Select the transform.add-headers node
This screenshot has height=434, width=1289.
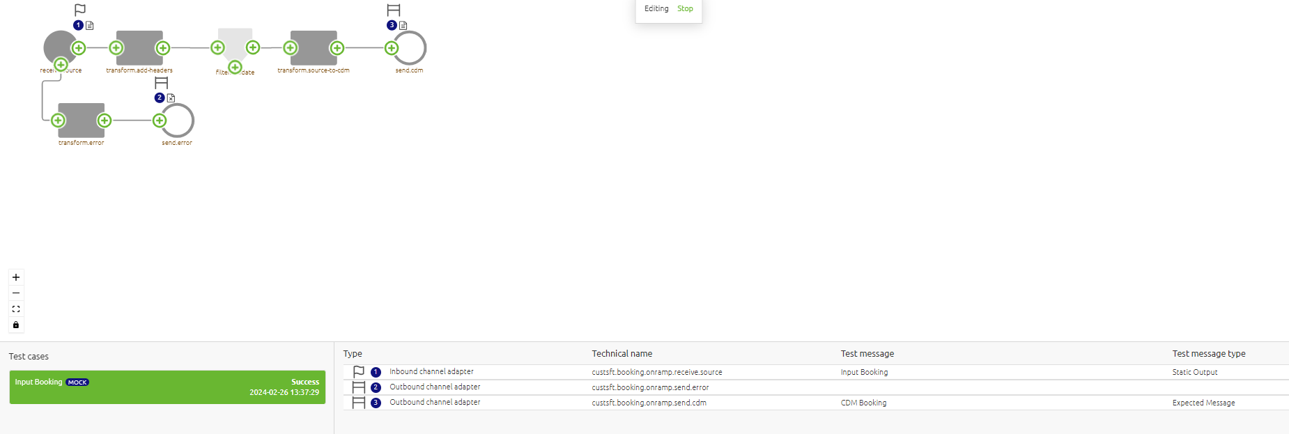(139, 48)
